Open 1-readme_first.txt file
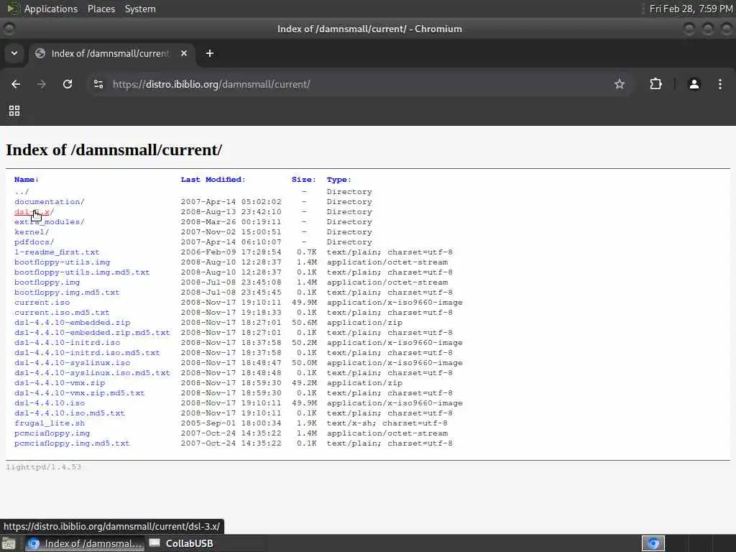The width and height of the screenshot is (736, 552). pos(57,252)
